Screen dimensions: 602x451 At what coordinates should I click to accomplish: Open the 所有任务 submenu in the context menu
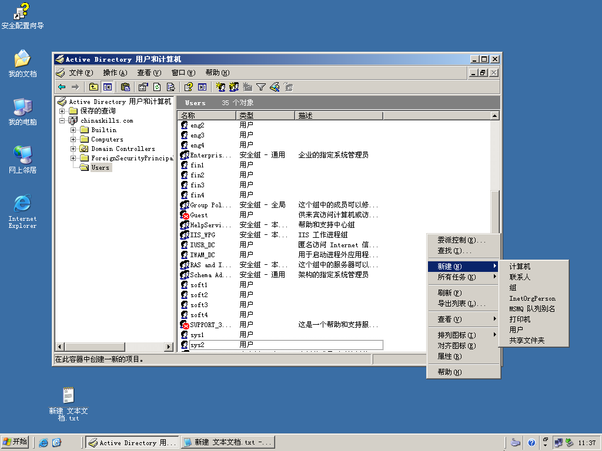[x=463, y=277]
